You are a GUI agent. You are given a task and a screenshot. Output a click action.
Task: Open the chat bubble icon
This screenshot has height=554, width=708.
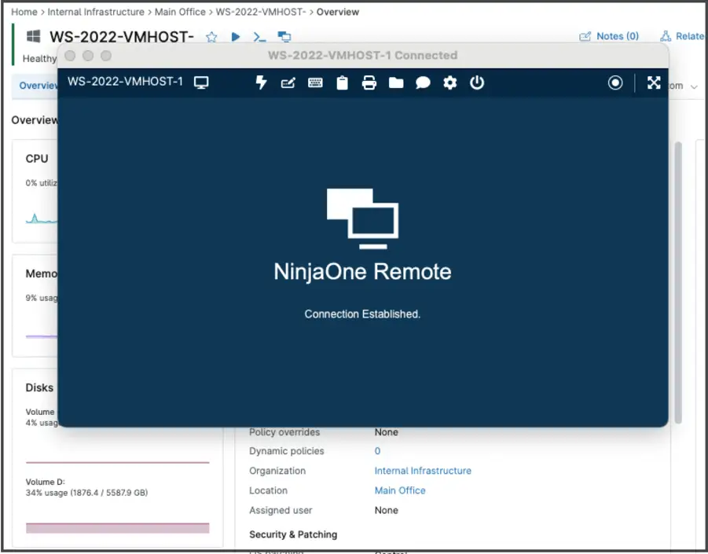(x=423, y=83)
